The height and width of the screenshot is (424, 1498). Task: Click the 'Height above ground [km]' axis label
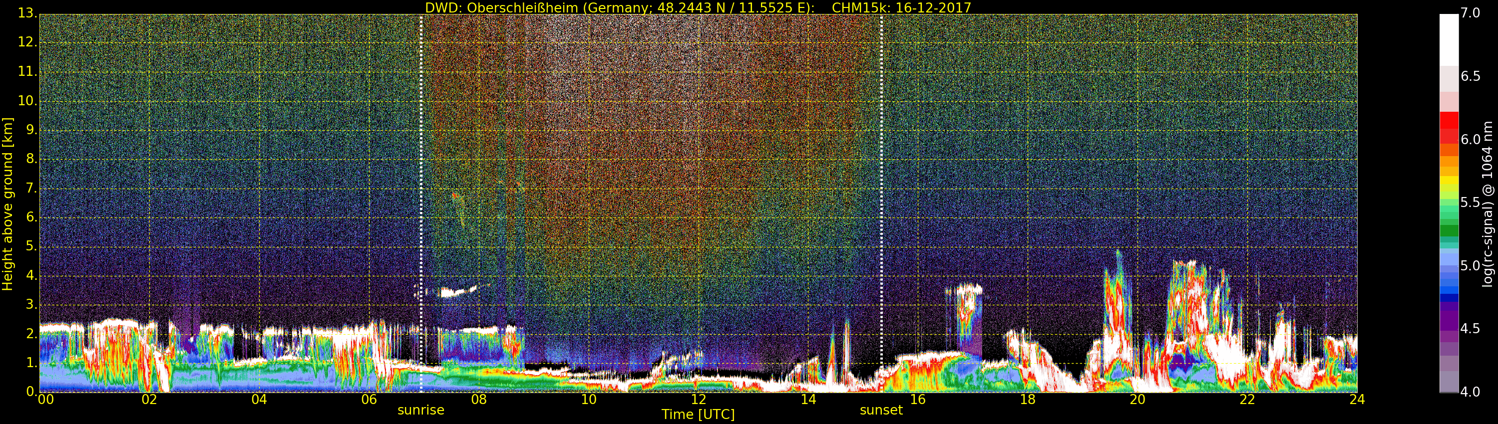point(7,204)
